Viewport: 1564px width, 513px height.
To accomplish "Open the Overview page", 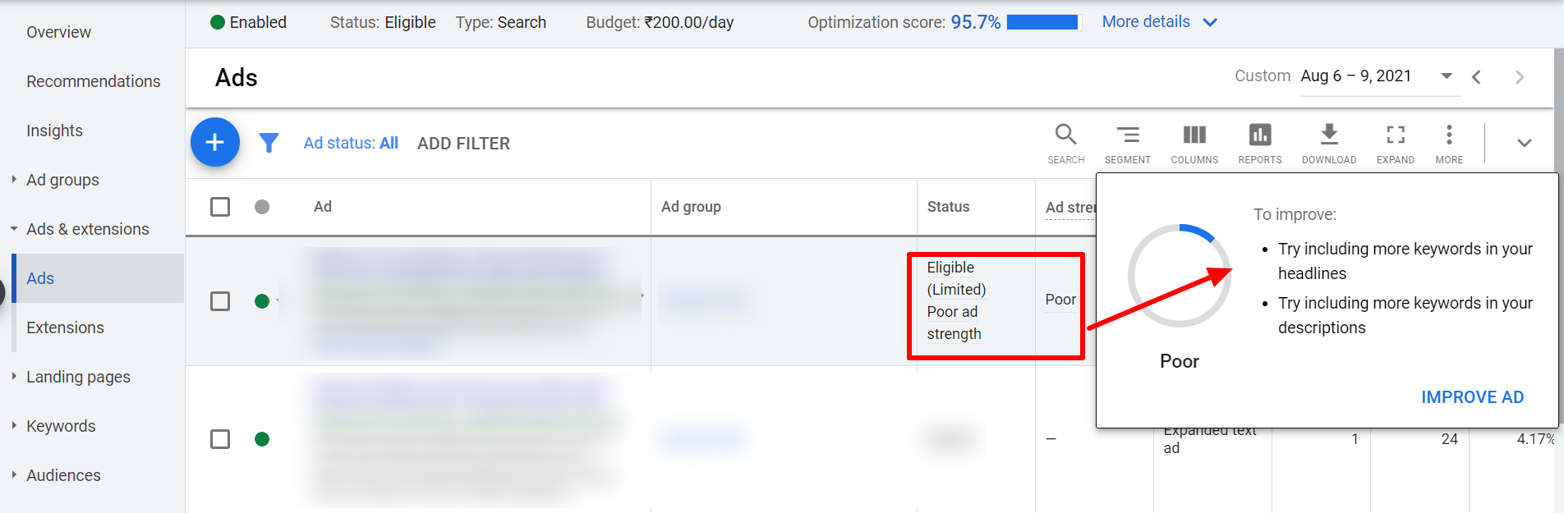I will (x=58, y=32).
